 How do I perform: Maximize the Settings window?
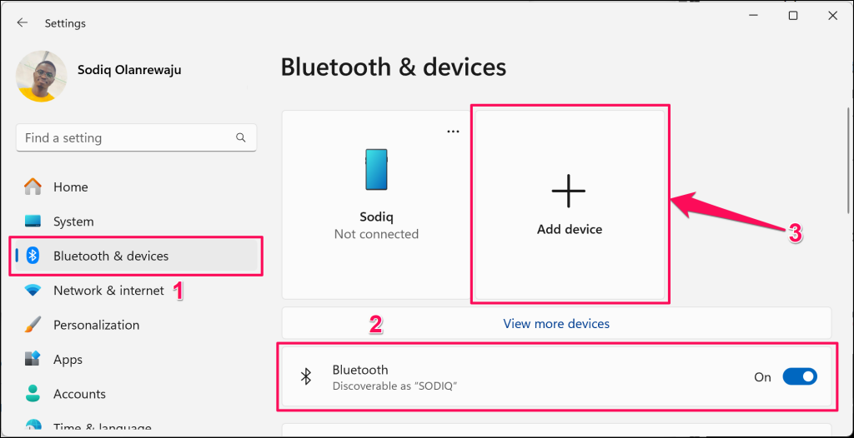point(793,16)
